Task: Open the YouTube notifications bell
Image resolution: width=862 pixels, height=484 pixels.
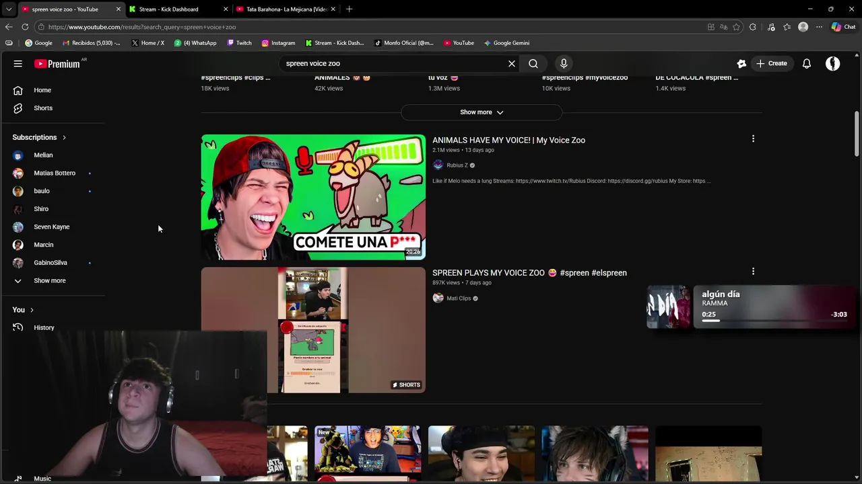Action: click(807, 64)
